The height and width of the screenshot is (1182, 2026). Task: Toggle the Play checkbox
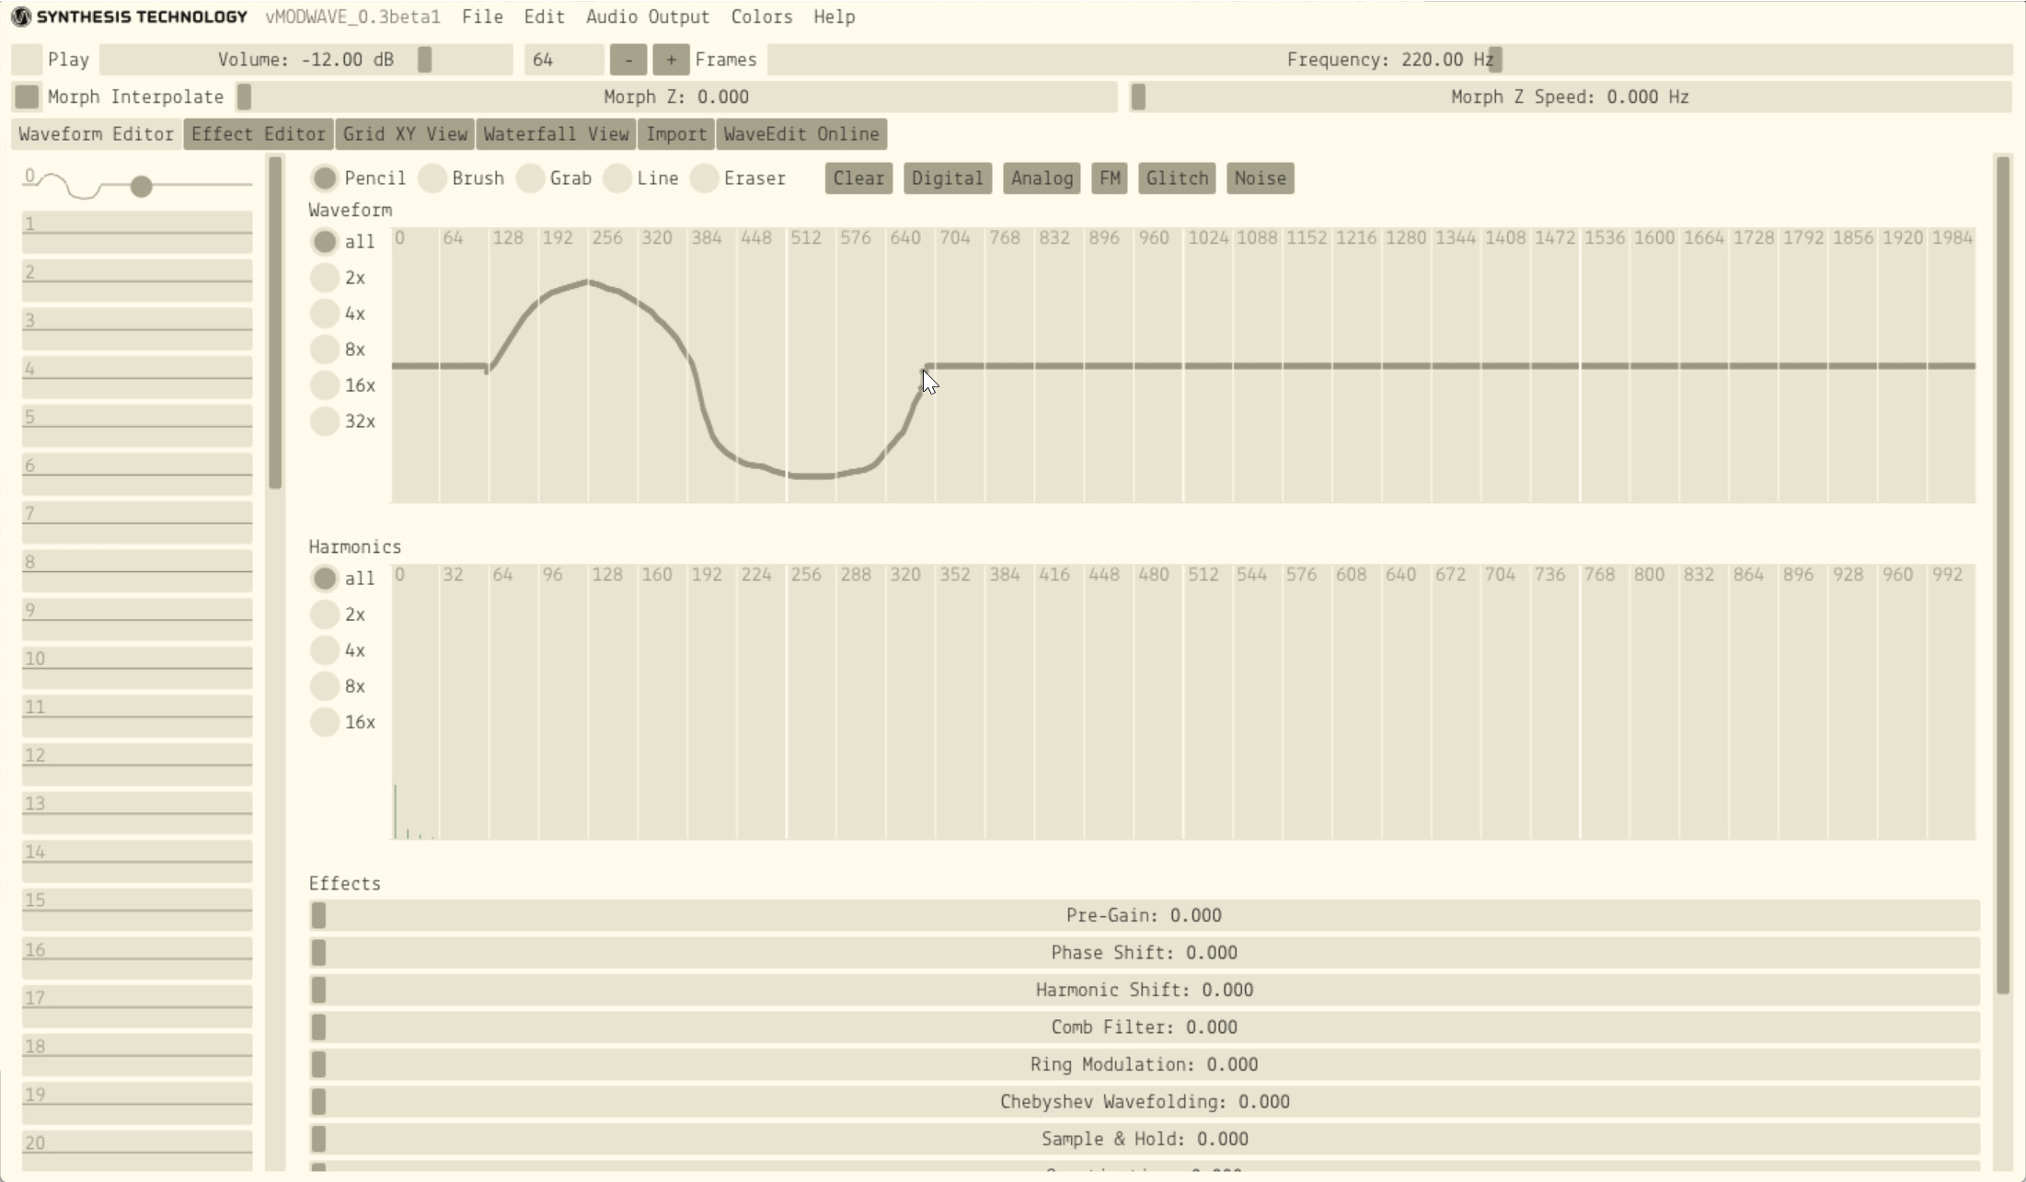coord(27,60)
